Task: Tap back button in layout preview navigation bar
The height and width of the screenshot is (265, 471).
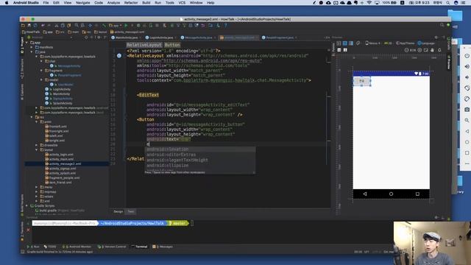Action: (x=365, y=194)
